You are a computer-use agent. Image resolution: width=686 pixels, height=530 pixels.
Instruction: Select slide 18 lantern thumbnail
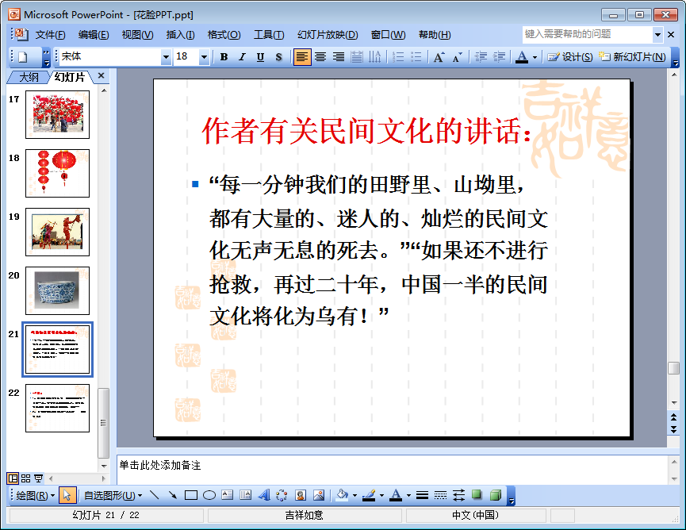pos(57,173)
